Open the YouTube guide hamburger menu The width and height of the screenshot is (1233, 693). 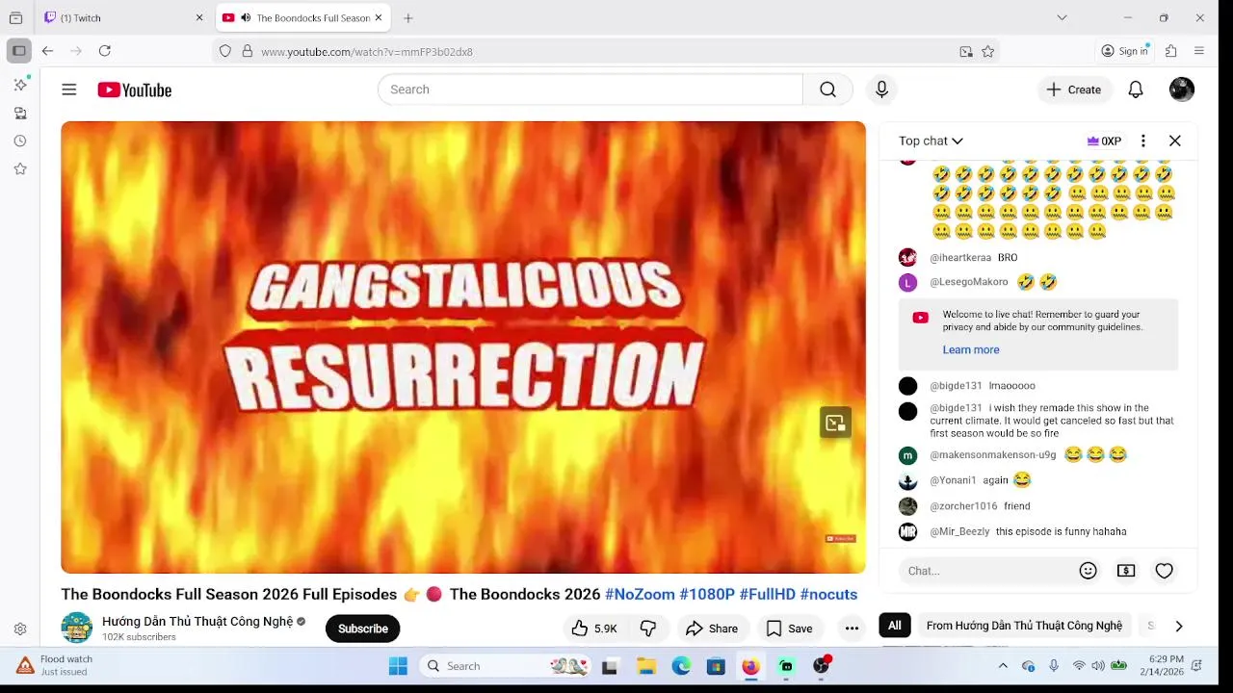[69, 90]
